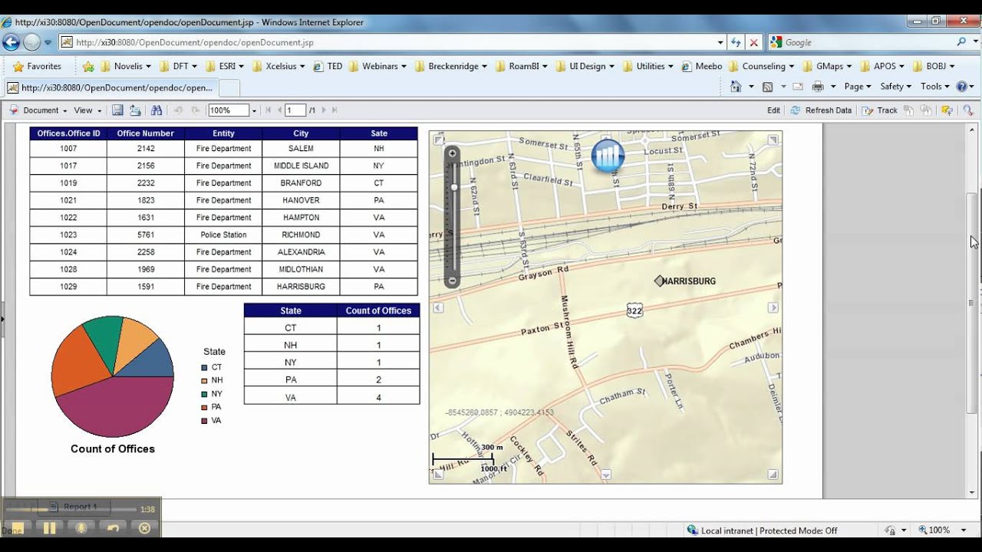982x552 pixels.
Task: Click the Favorites button
Action: tap(37, 66)
